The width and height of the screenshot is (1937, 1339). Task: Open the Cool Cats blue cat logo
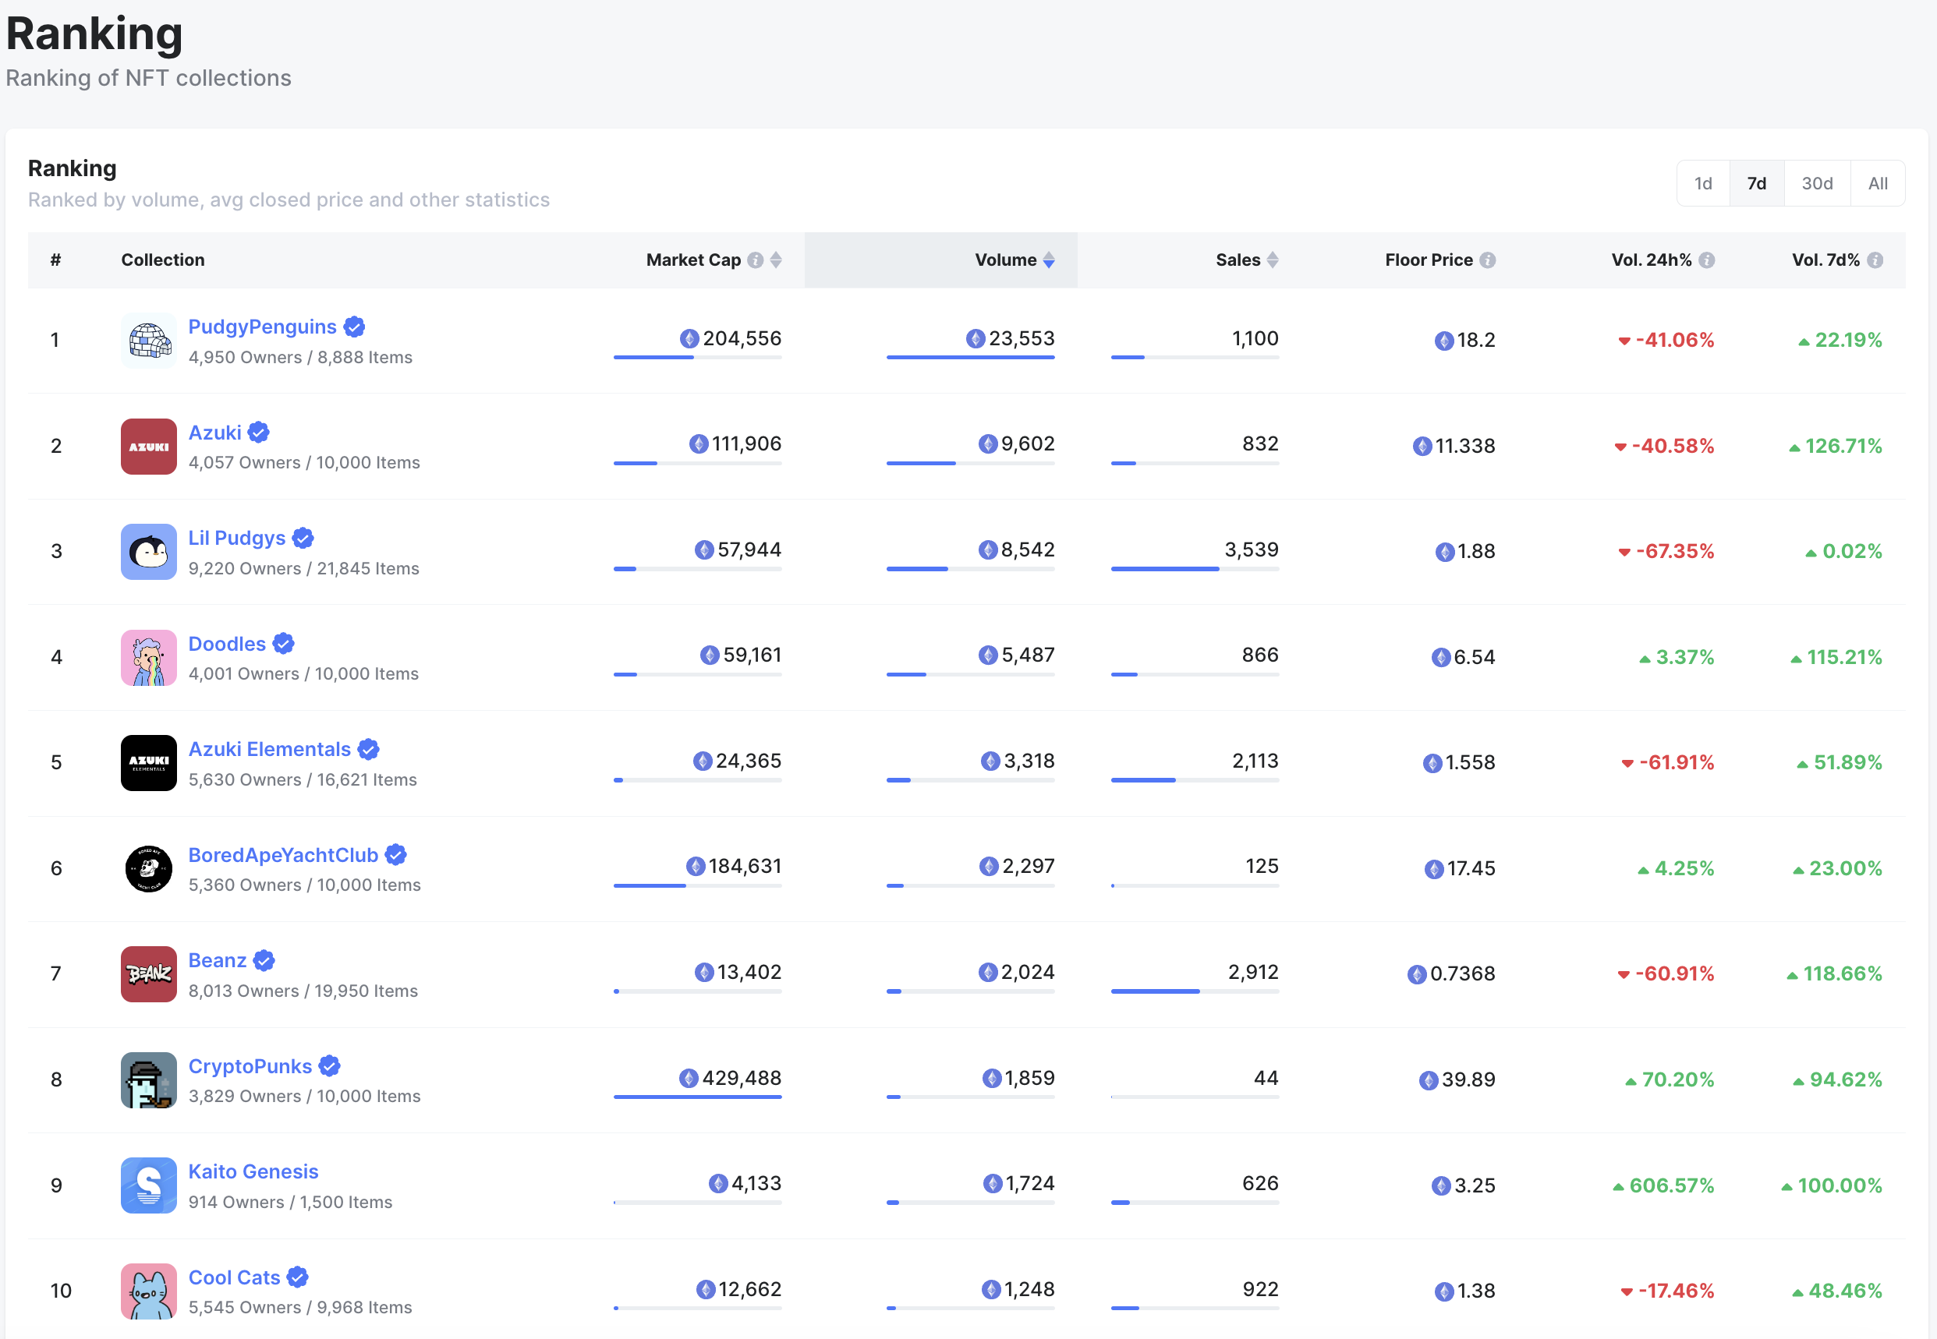click(148, 1291)
